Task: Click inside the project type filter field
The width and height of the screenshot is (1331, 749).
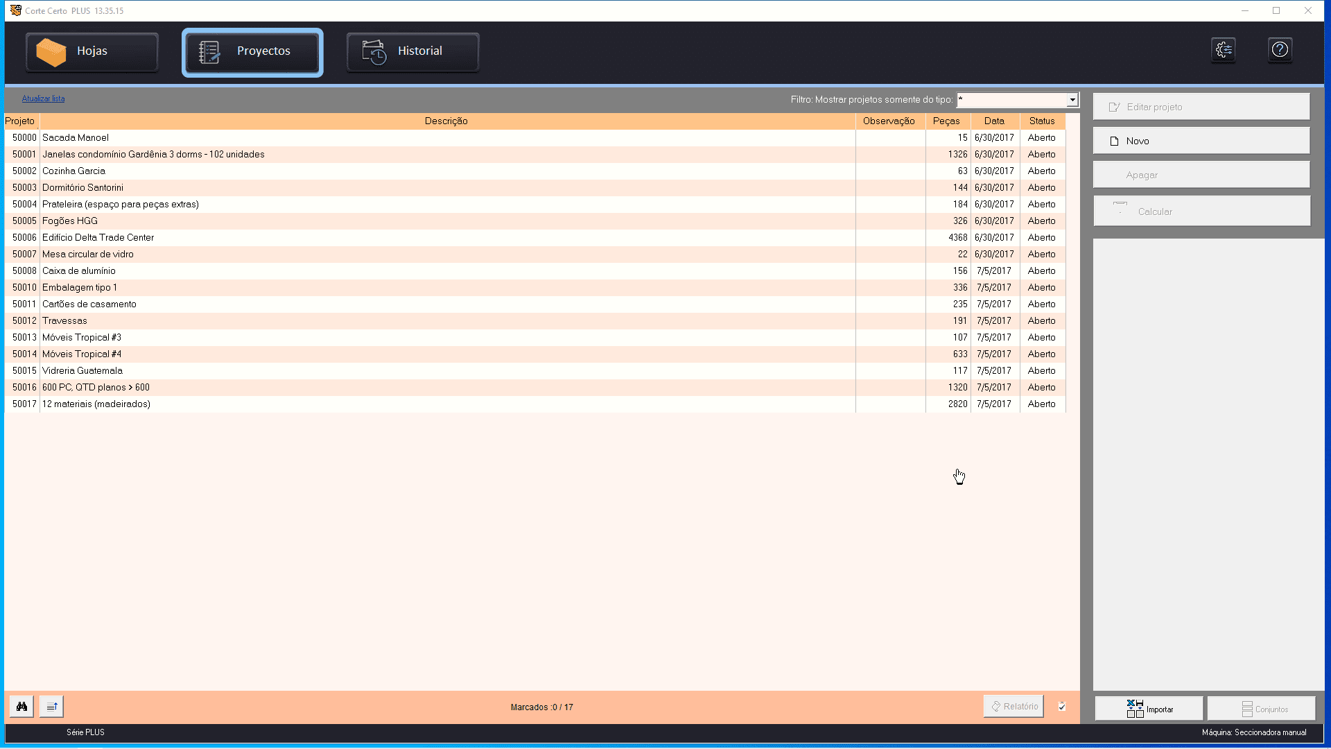Action: tap(1011, 100)
